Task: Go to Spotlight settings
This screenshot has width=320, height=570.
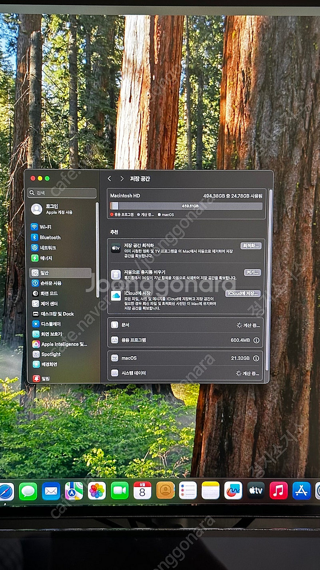Action: click(x=51, y=354)
